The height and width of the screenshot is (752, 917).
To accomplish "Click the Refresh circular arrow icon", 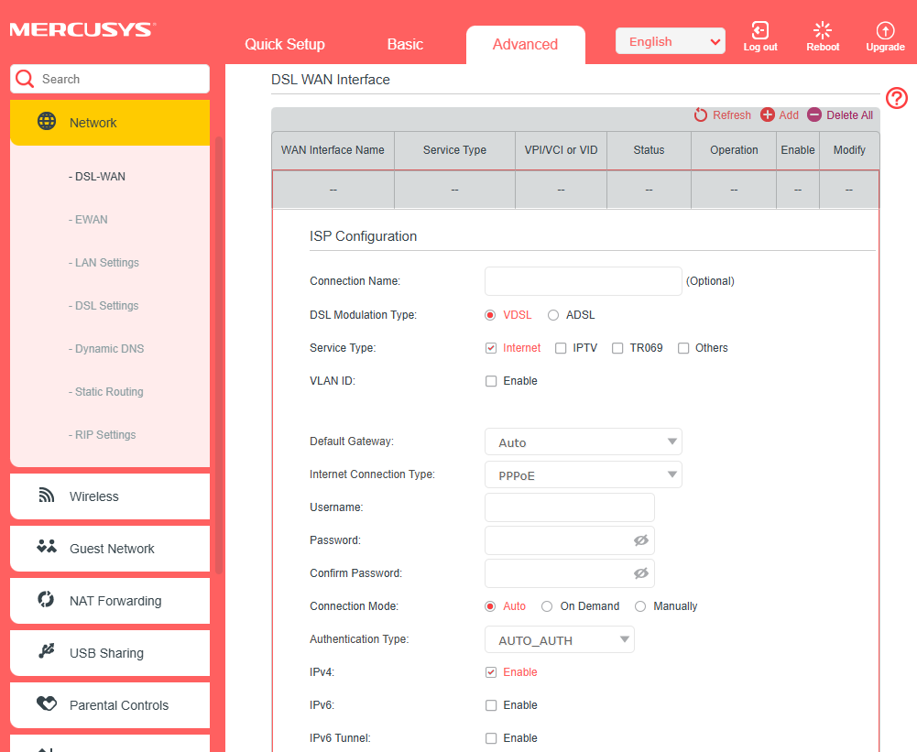I will tap(700, 115).
